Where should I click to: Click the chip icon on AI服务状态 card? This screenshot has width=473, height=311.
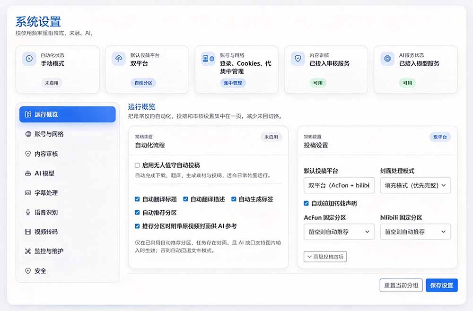(x=387, y=59)
